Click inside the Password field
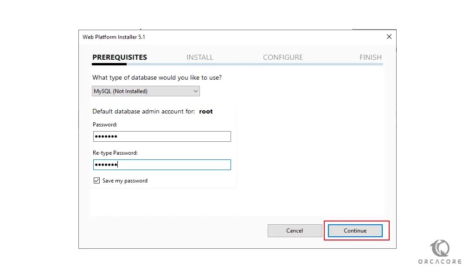 [x=161, y=136]
